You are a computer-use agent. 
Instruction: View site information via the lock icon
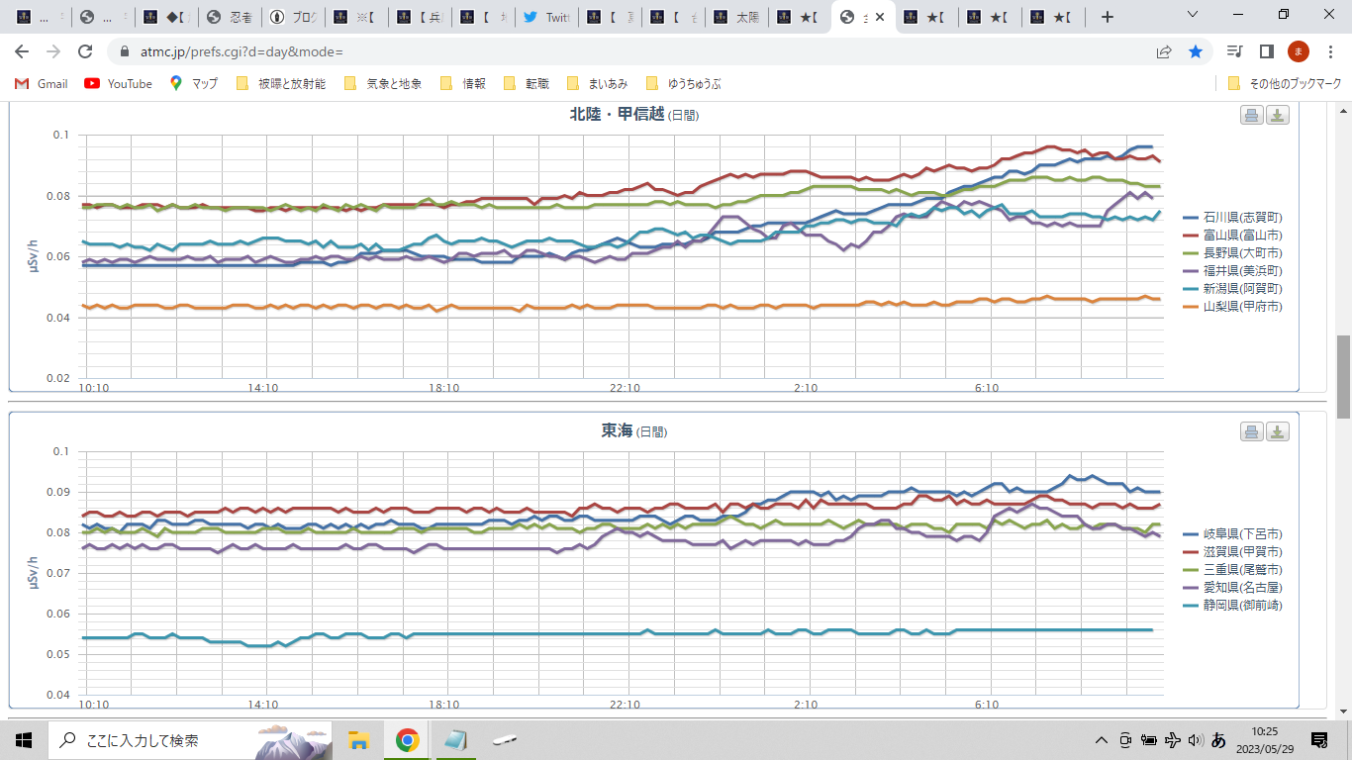[125, 51]
